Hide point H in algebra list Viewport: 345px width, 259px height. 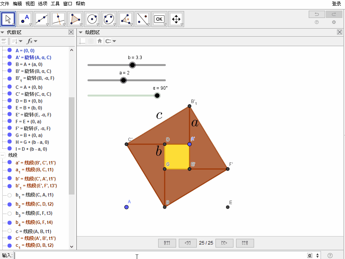coord(10,142)
